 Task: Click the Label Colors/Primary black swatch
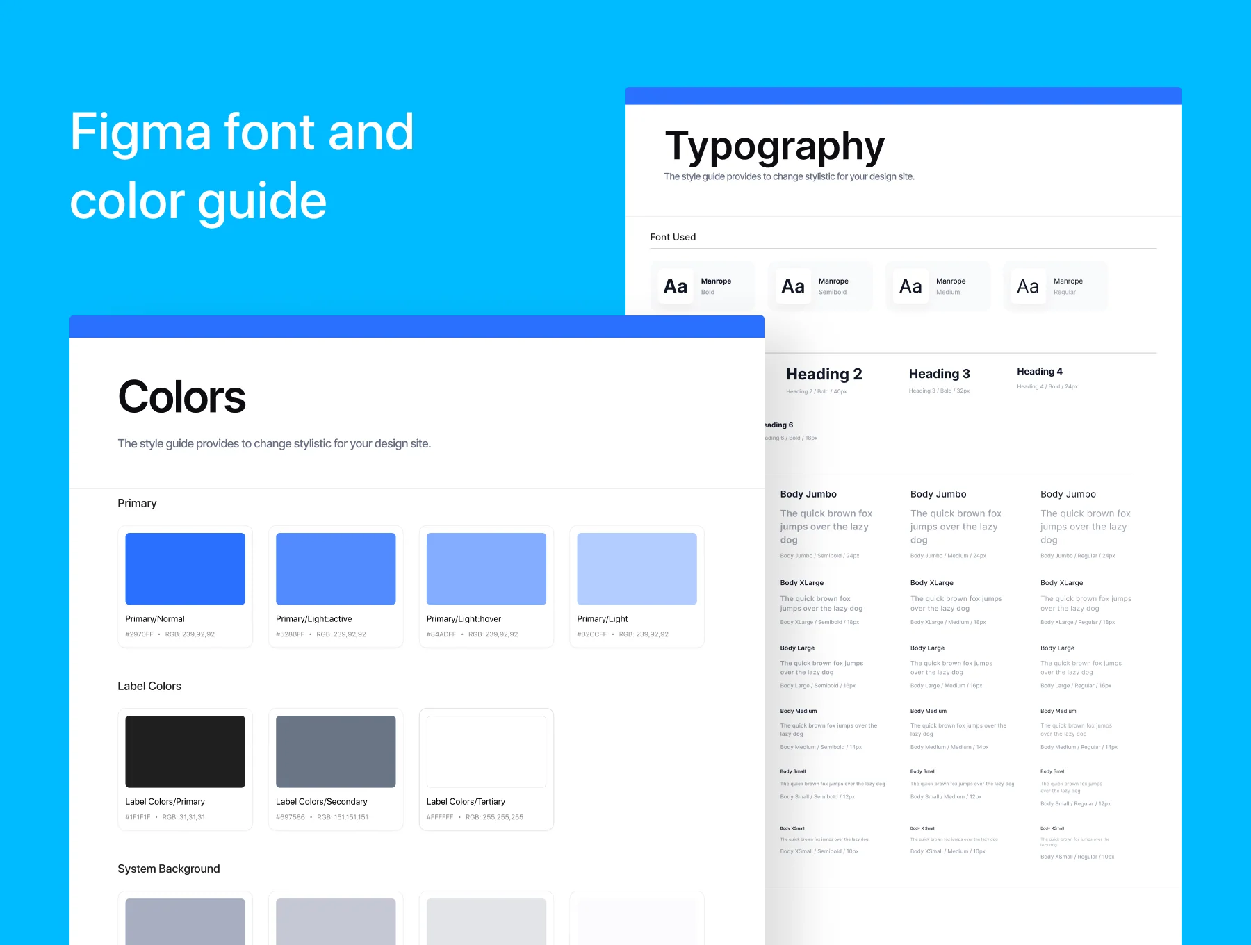click(x=185, y=751)
